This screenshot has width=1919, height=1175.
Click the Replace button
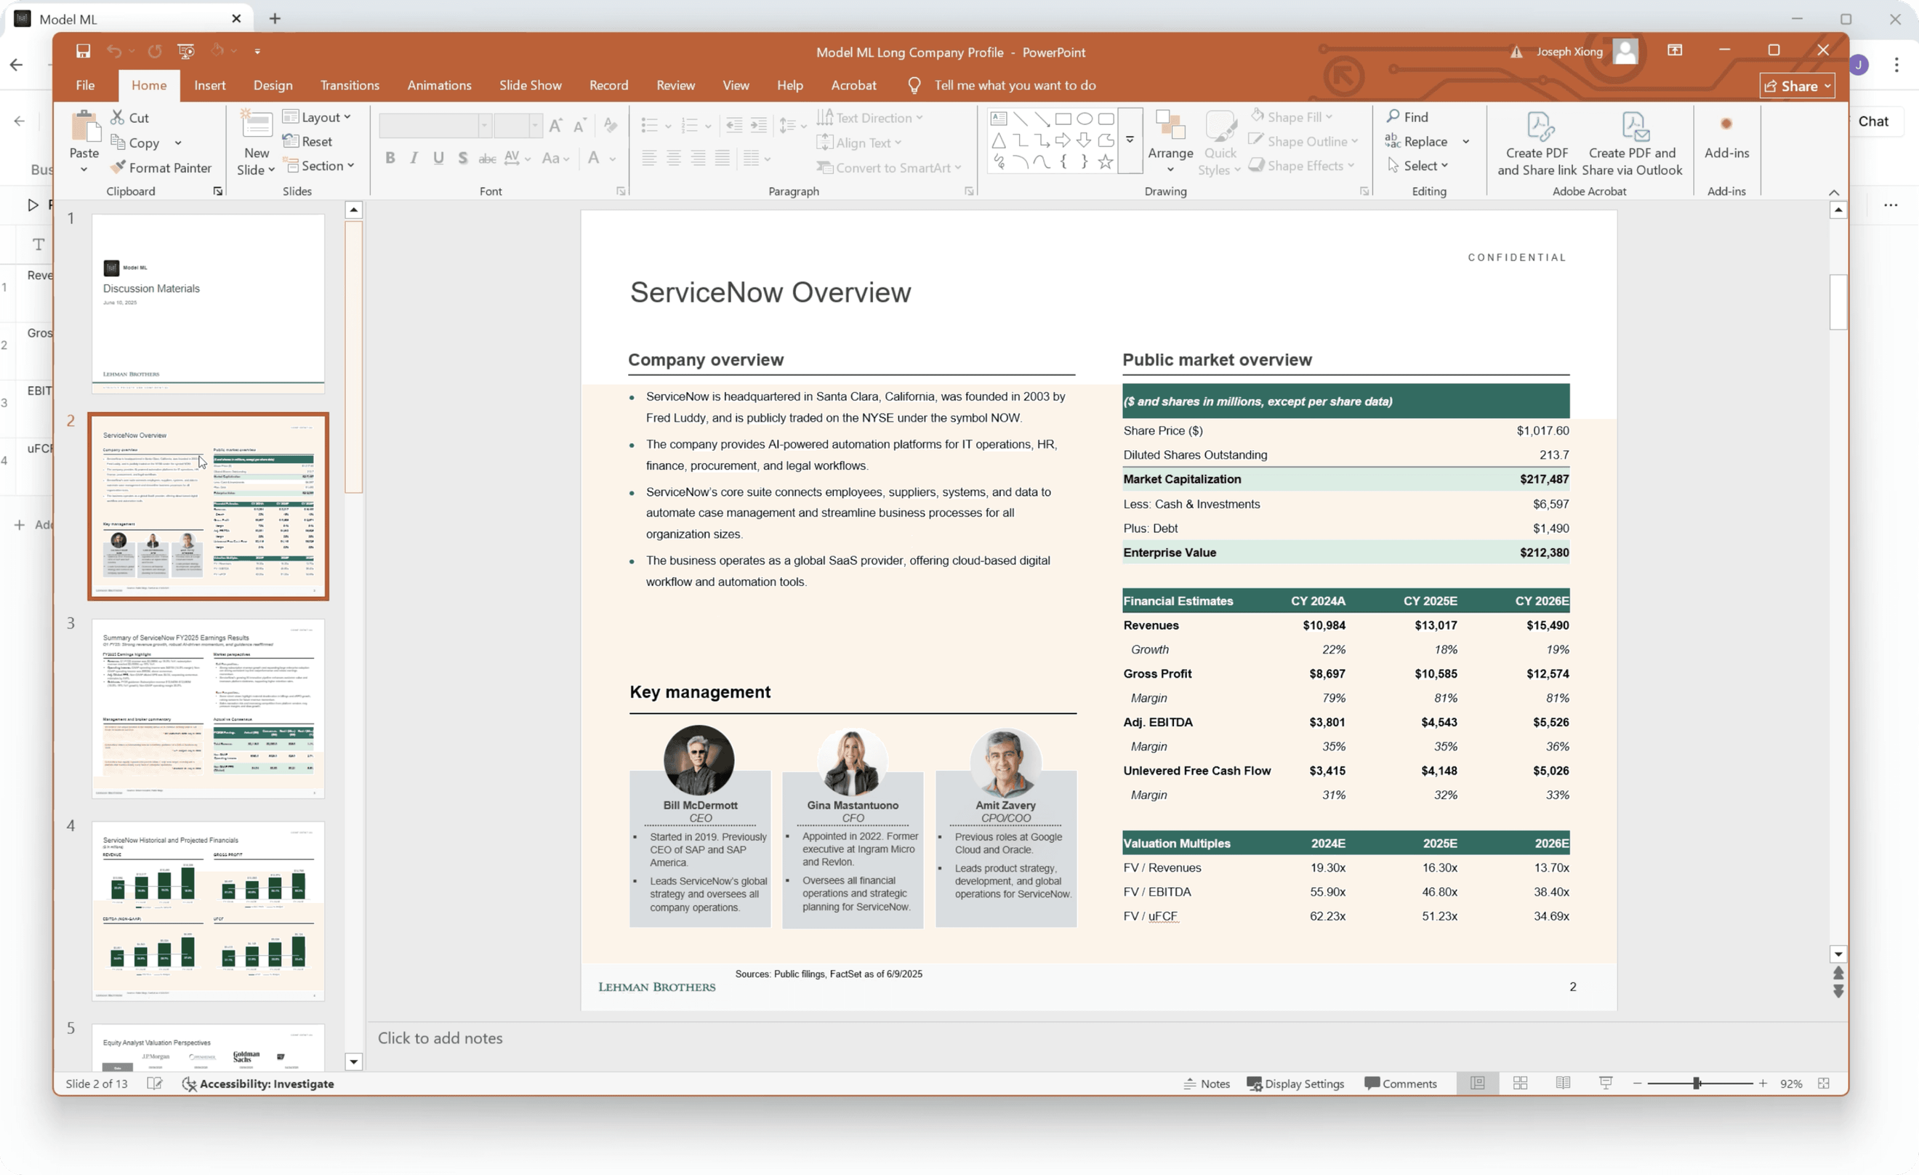click(x=1417, y=141)
